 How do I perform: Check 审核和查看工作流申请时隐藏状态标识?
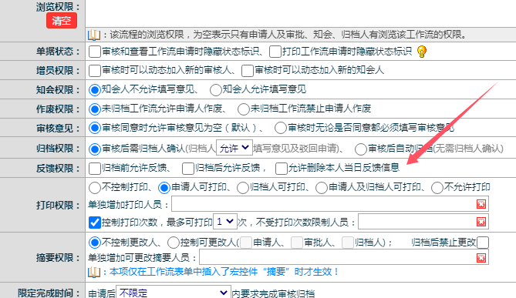tap(95, 52)
